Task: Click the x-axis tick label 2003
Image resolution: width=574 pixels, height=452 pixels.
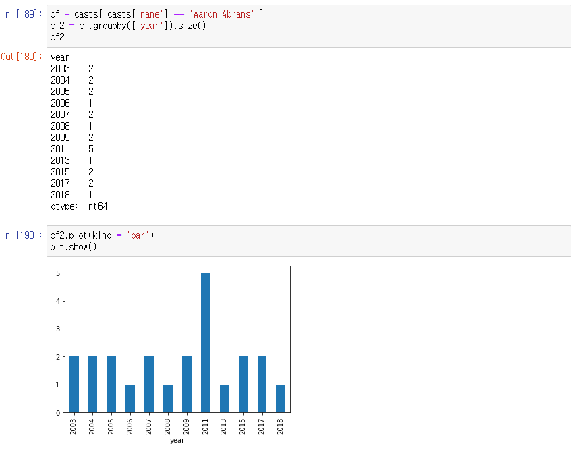Action: click(x=74, y=427)
